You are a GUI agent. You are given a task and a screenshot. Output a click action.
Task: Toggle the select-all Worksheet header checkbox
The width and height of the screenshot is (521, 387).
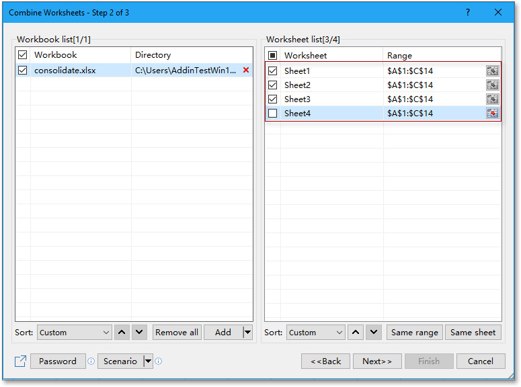[273, 56]
